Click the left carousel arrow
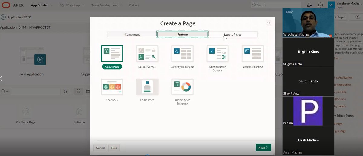Image resolution: width=363 pixels, height=156 pixels. [x=1, y=79]
